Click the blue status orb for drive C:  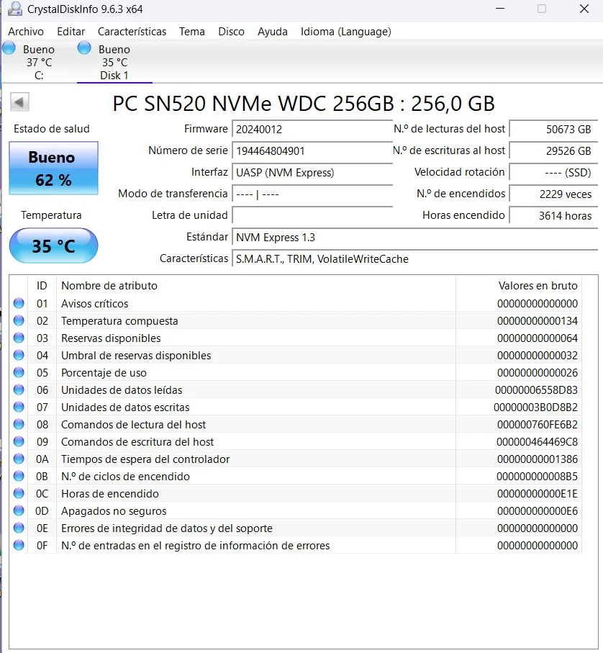pyautogui.click(x=9, y=48)
